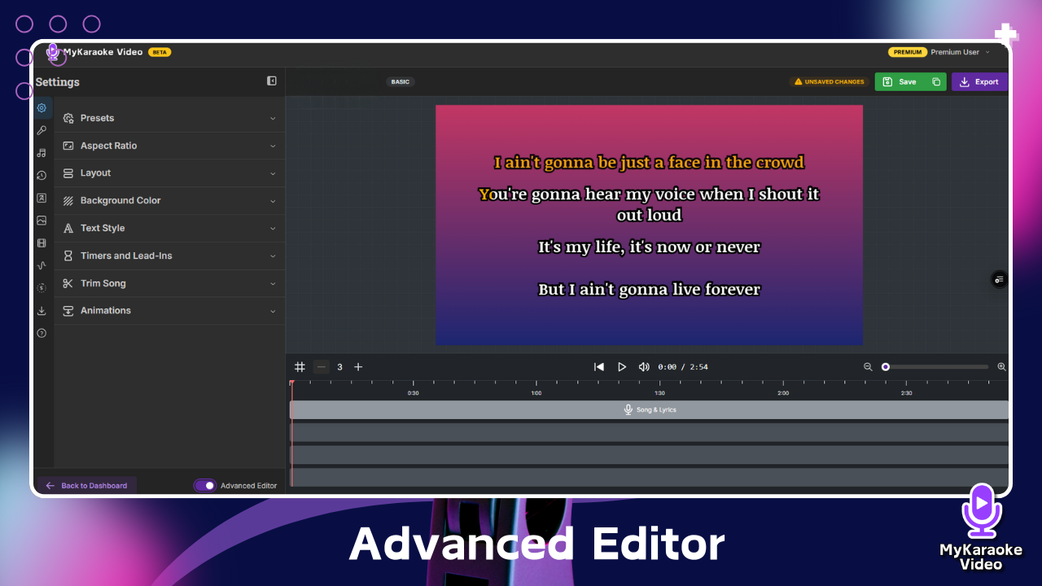Open the music notes tab in sidebar
The height and width of the screenshot is (586, 1042).
tap(42, 152)
